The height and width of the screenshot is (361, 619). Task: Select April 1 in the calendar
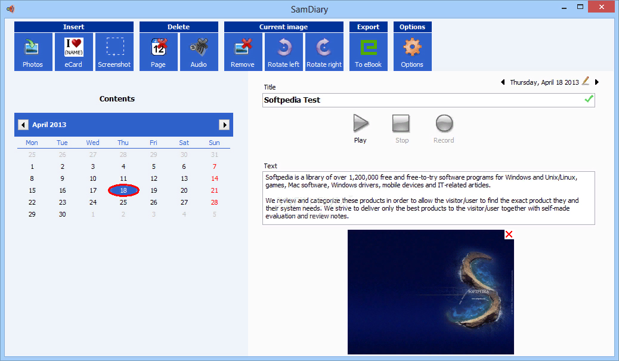click(x=32, y=166)
